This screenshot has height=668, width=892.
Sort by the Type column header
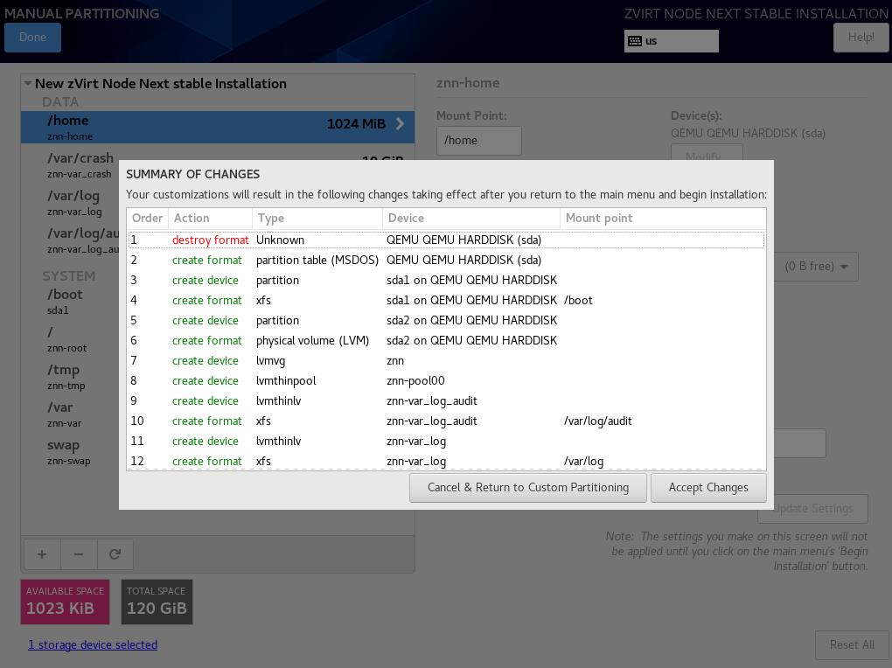[x=317, y=219]
